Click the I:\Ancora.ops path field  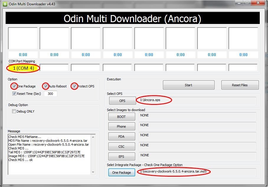197,101
